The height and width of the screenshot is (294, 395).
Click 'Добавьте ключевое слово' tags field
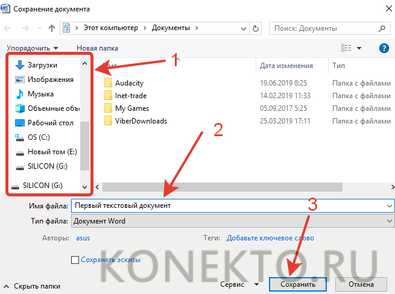pos(270,238)
